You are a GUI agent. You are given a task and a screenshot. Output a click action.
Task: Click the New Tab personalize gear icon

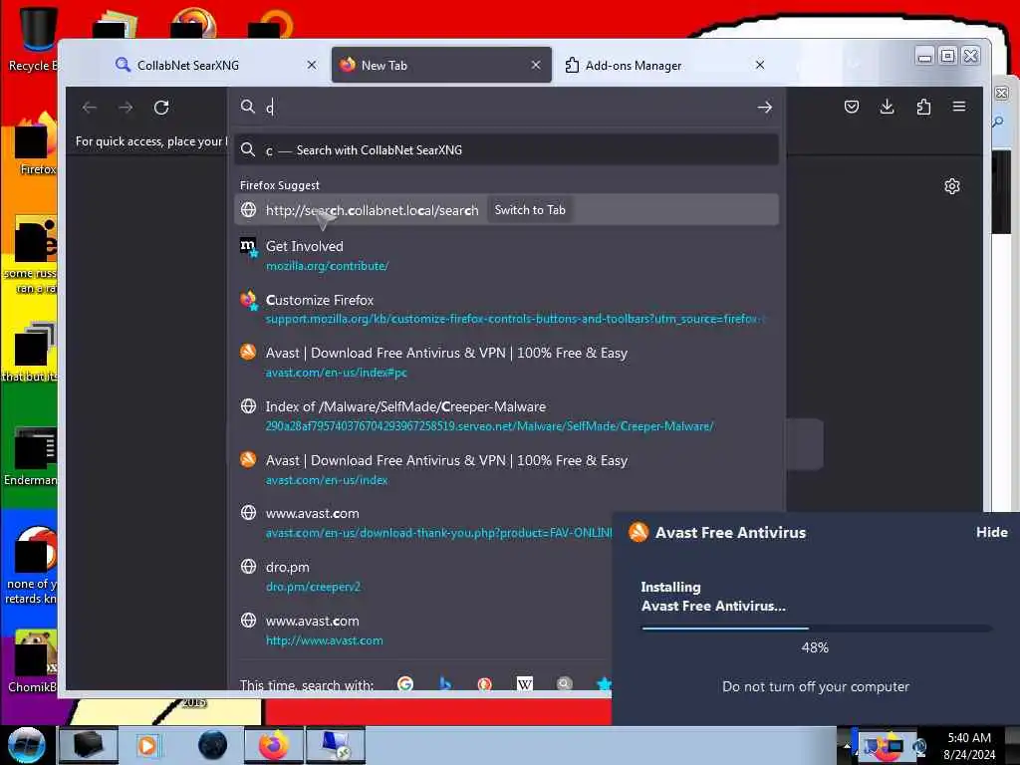tap(951, 186)
